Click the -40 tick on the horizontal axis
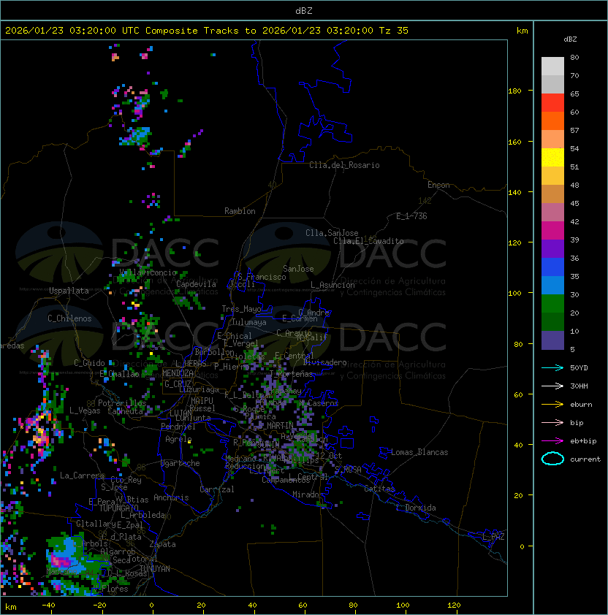Viewport: 608px width, 615px height. 48,606
